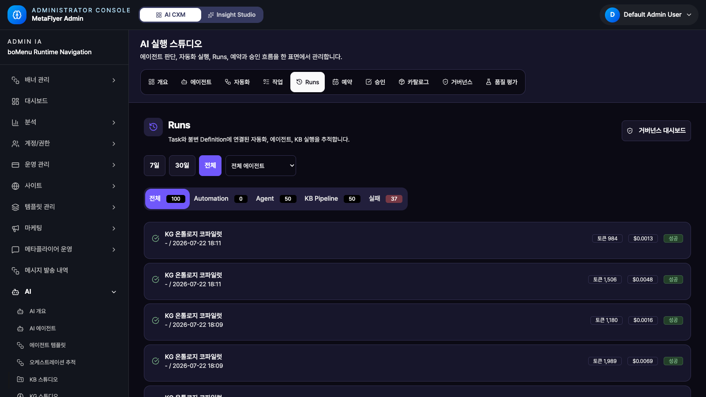Screen dimensions: 706x397
Task: Switch to Insight Studio mode
Action: (x=232, y=15)
